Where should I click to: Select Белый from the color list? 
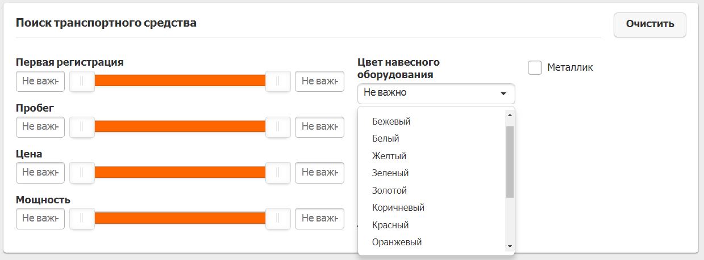[x=385, y=138]
